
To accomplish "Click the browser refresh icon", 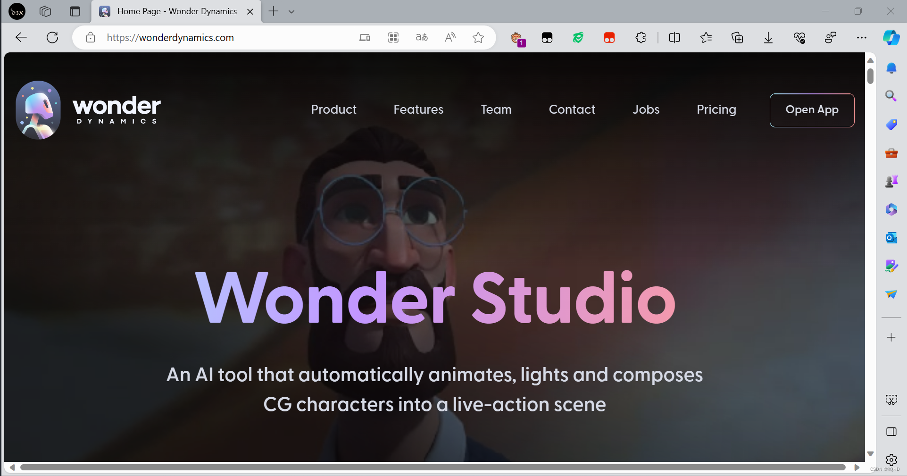I will (52, 37).
